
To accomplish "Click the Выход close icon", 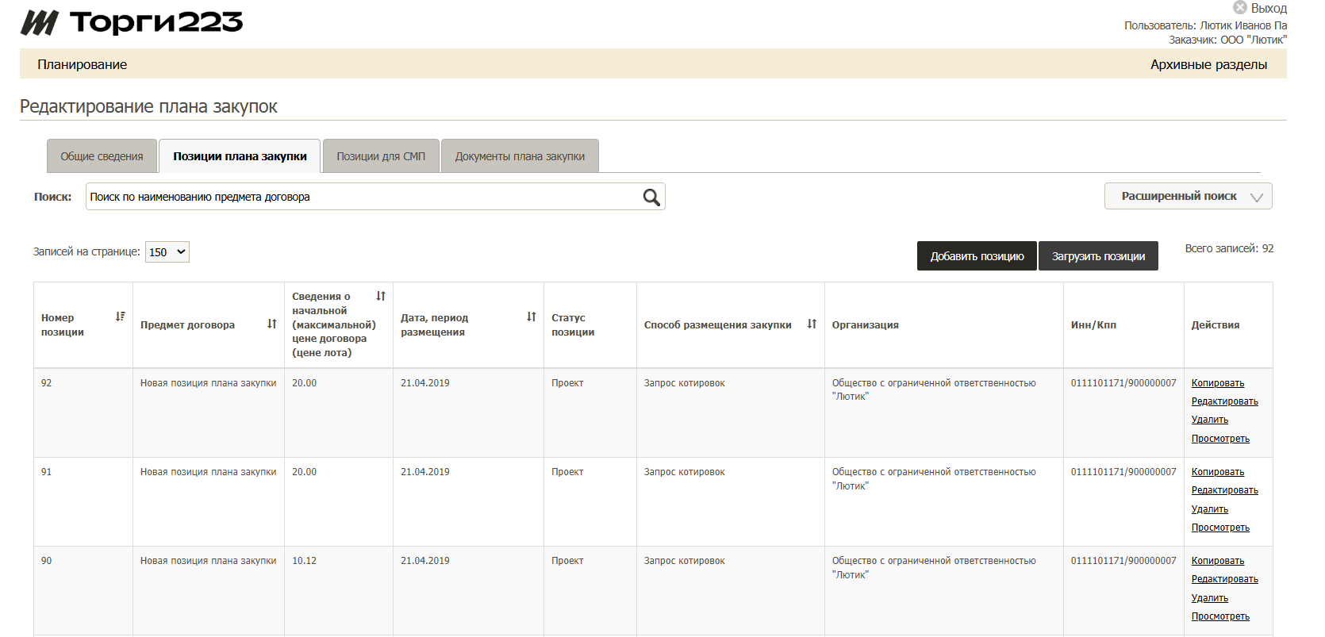I will [x=1239, y=8].
